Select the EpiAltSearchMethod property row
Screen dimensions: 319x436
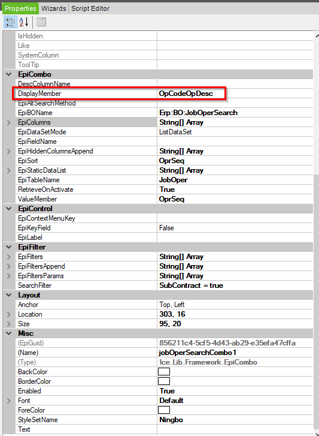pos(164,103)
